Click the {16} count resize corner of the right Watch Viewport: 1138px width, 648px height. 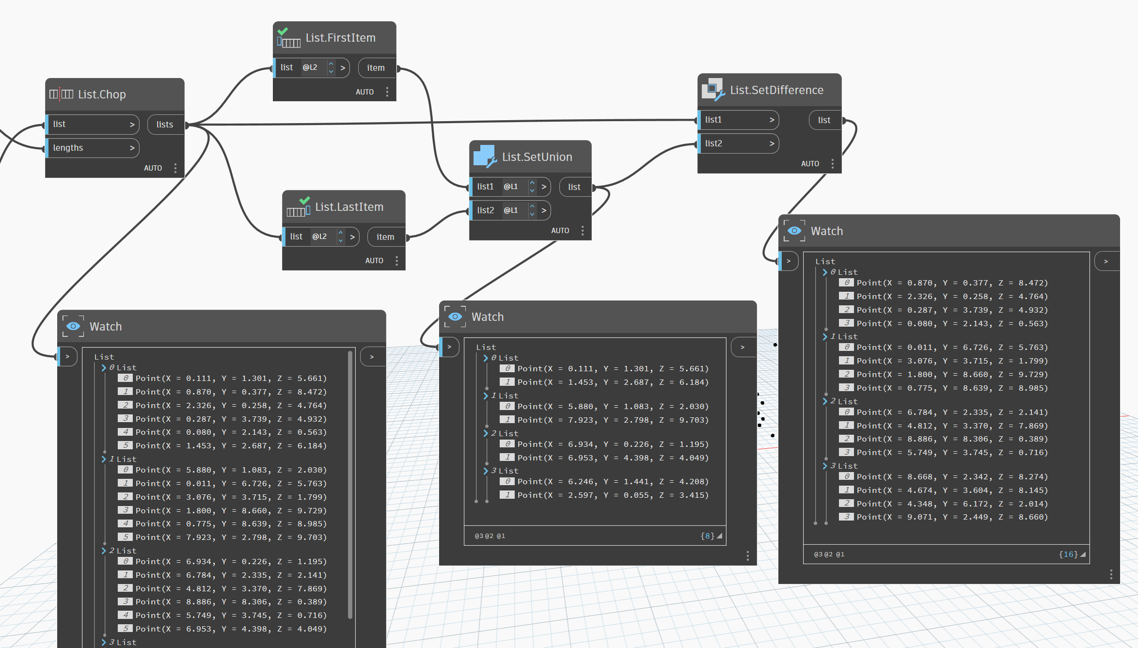(1083, 554)
